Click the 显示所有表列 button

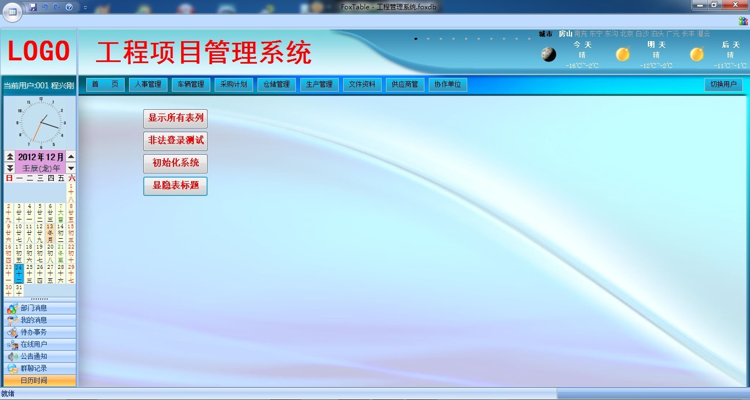(x=176, y=118)
